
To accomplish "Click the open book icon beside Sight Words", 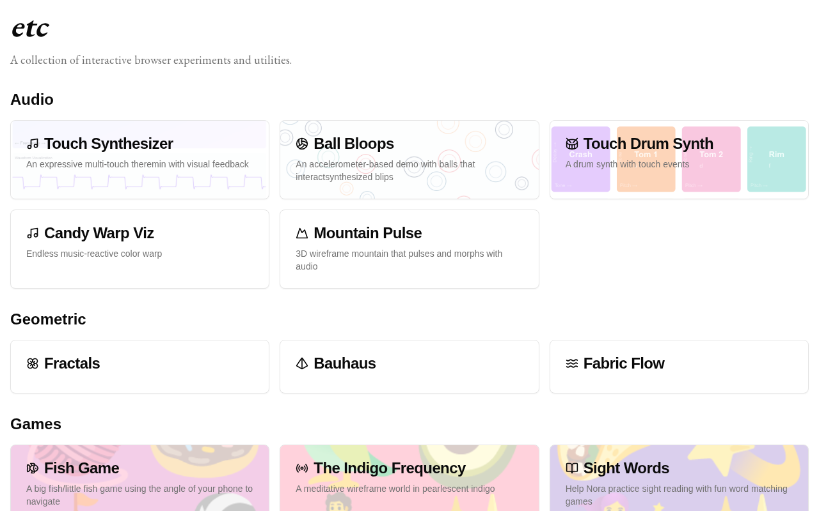I will [572, 468].
